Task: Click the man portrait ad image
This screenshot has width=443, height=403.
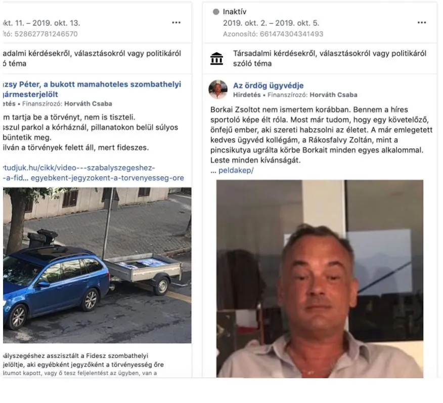Action: coord(320,279)
